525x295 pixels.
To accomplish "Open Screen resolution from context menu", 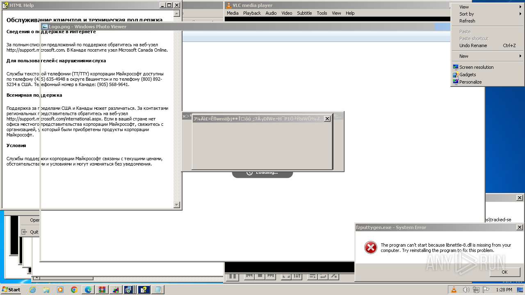I will tap(487, 67).
